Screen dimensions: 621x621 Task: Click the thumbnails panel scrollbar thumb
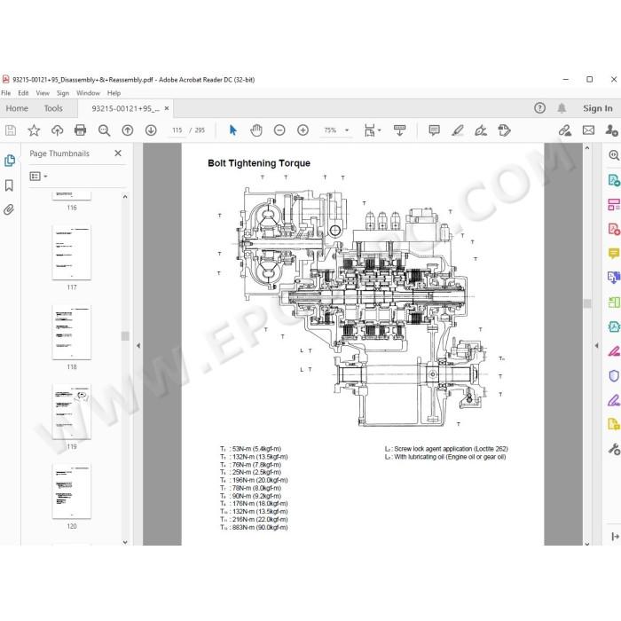pos(125,336)
